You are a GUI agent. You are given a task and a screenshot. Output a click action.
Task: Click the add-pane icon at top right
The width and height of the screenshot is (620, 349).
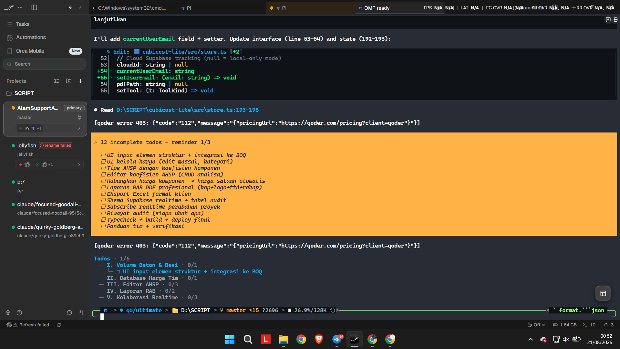[x=608, y=20]
